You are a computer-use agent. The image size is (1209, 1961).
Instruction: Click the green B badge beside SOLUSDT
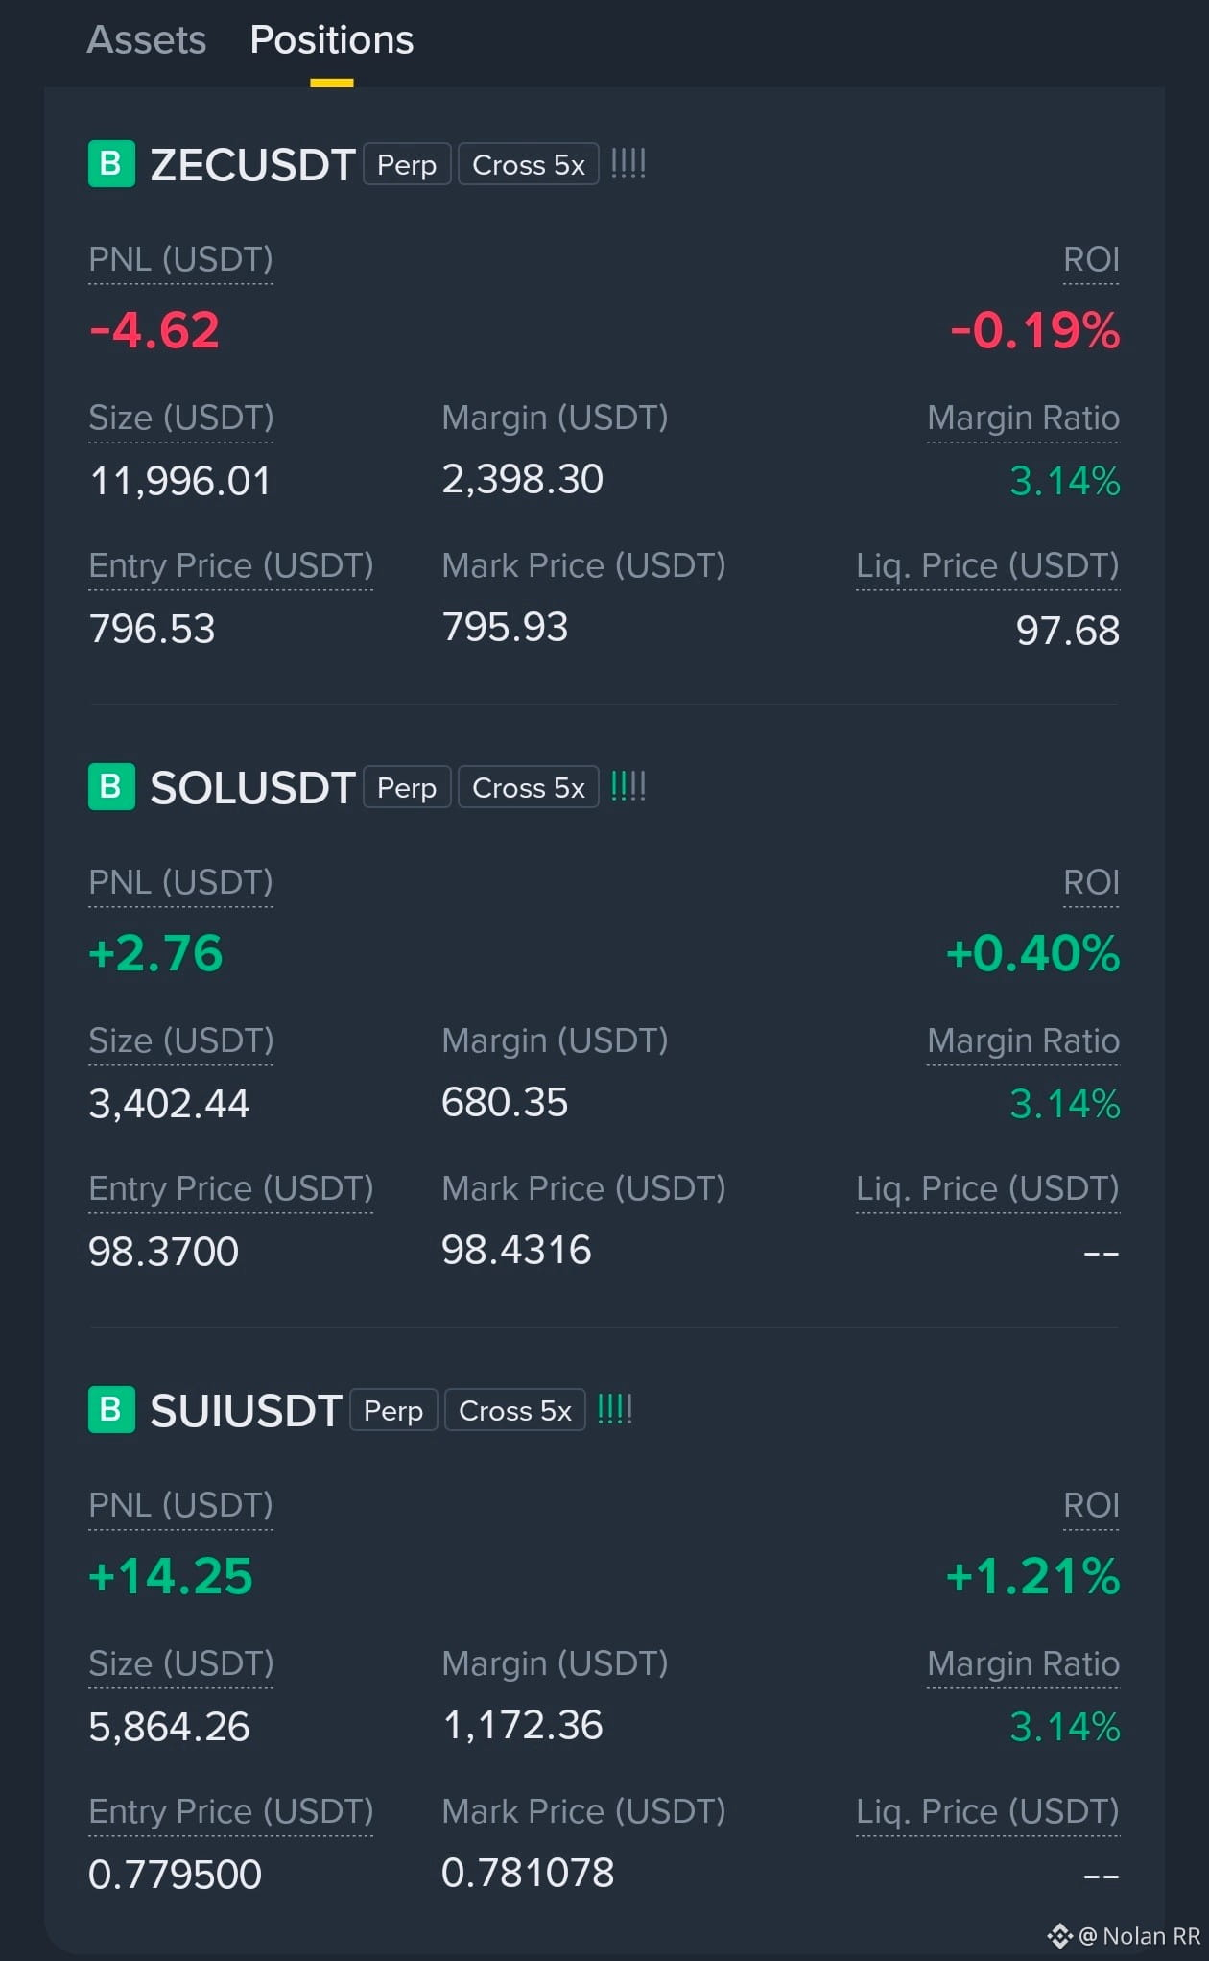pos(111,787)
